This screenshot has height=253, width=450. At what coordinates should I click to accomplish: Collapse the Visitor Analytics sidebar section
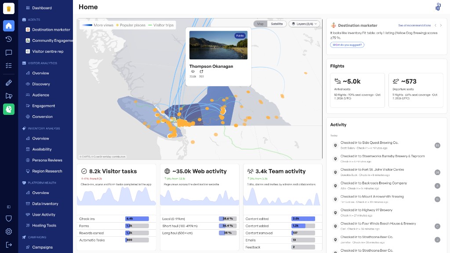click(40, 63)
